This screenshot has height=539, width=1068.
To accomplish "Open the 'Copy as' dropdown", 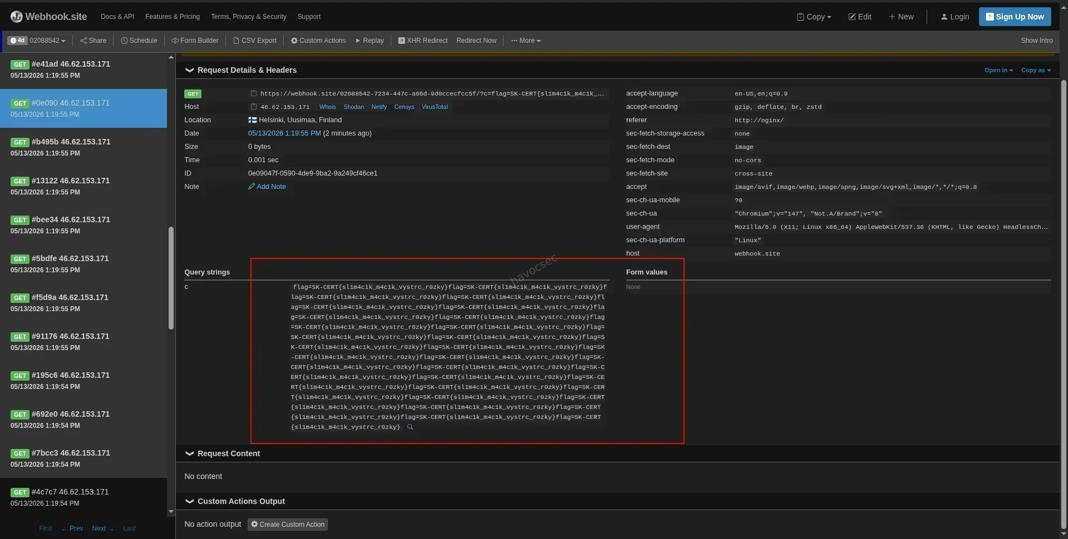I will [x=1036, y=70].
